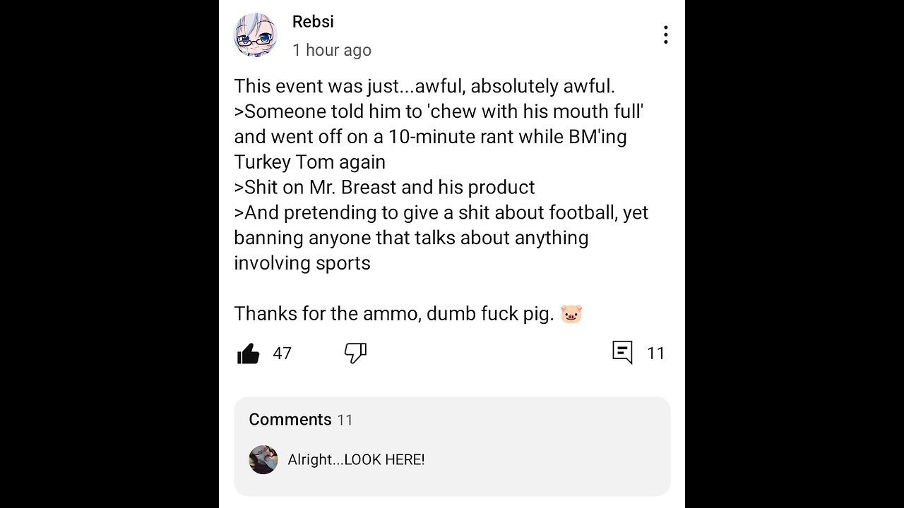The image size is (904, 508).
Task: Click the 'Shit on Mr. Breast' line
Action: pyautogui.click(x=384, y=188)
